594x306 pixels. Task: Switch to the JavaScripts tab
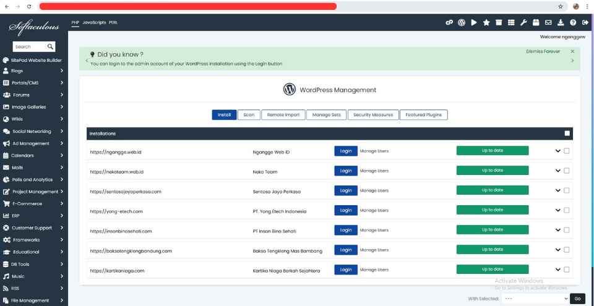[x=94, y=22]
